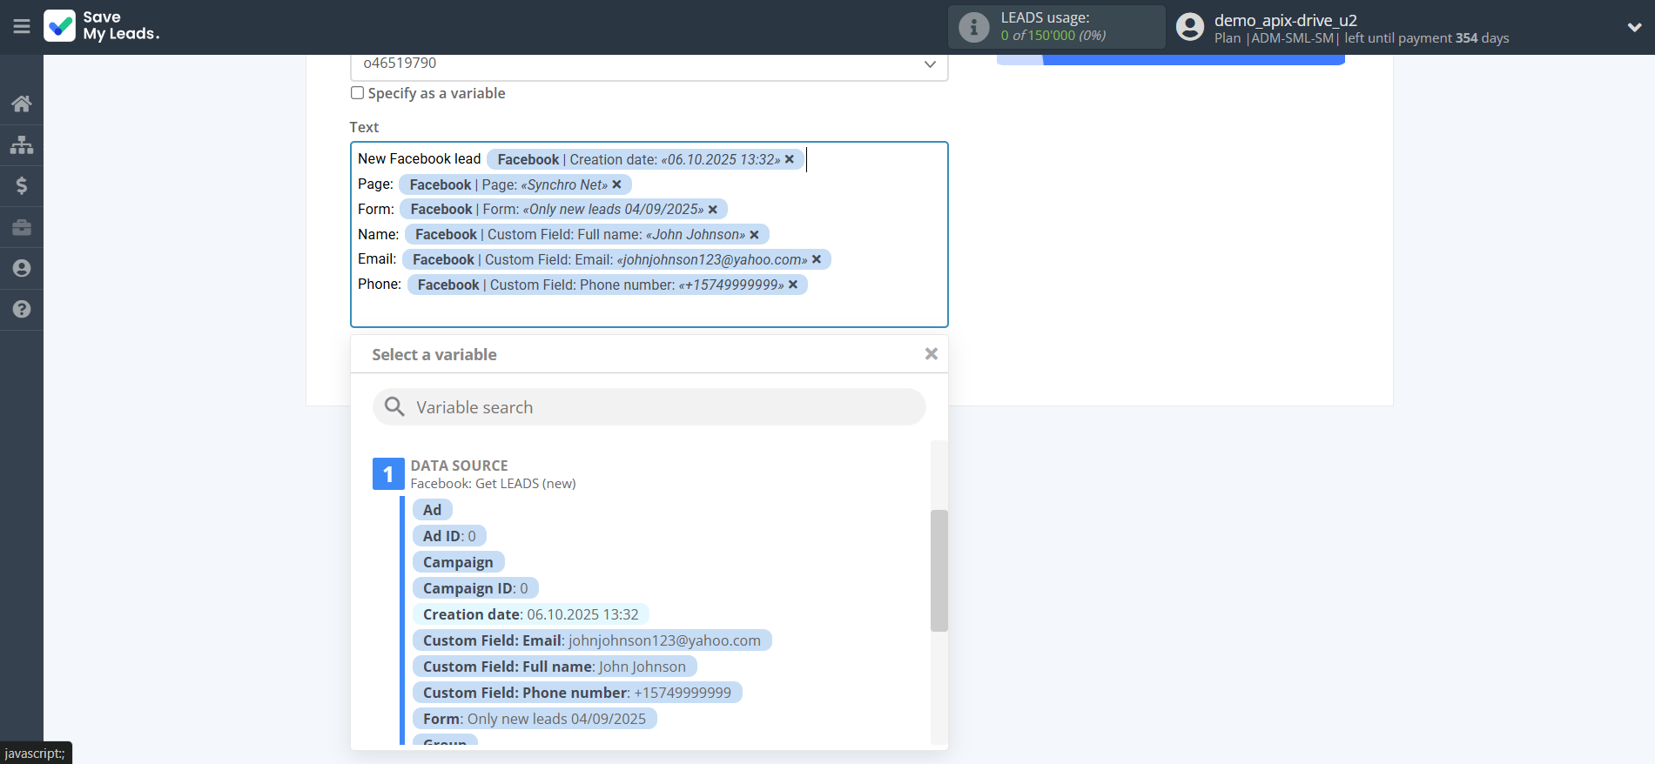Click the variable list scrollbar
The height and width of the screenshot is (764, 1655).
click(939, 570)
